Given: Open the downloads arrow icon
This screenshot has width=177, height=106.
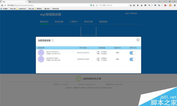Looking at the screenshot, I should (x=138, y=5).
